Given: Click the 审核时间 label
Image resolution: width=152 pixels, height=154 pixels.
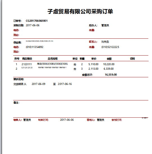Looking at the screenshot, I should click(x=117, y=120).
